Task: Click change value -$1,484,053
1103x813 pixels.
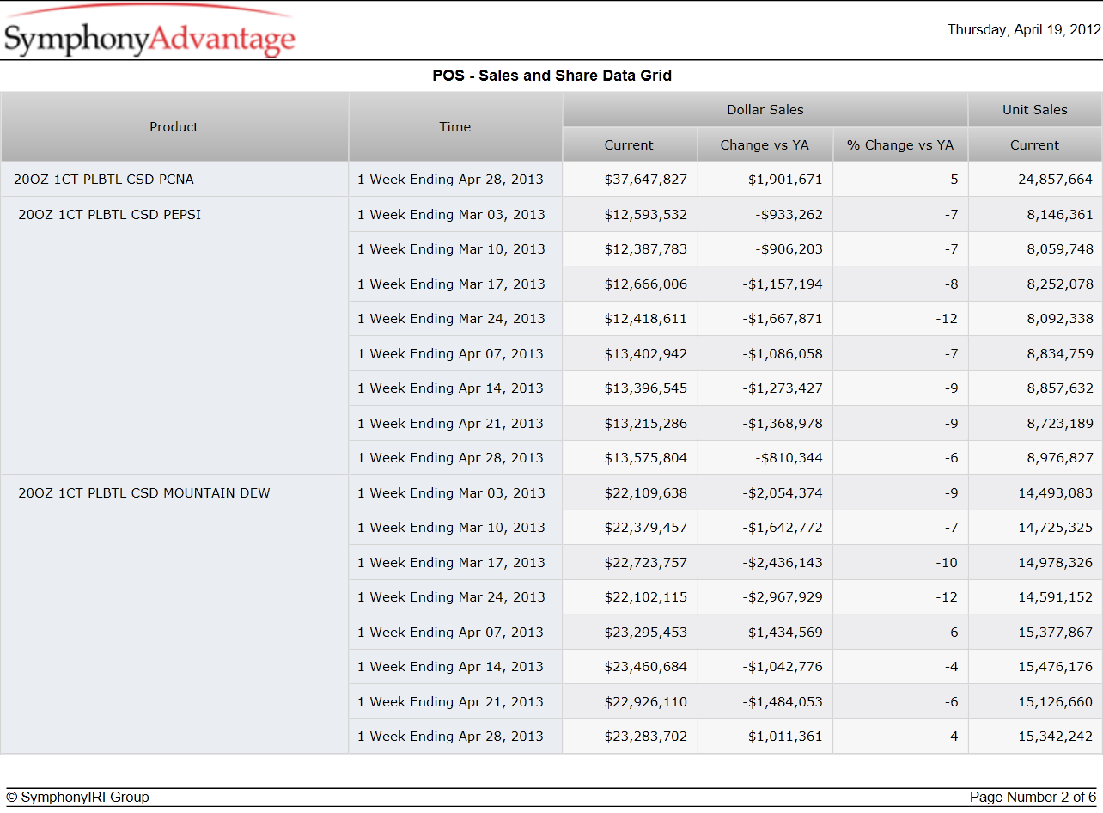Action: pyautogui.click(x=781, y=702)
